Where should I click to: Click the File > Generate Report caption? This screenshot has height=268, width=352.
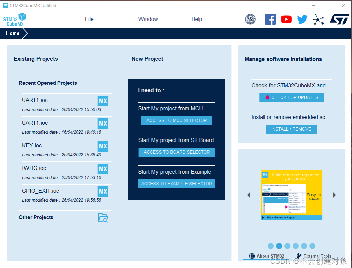[281, 217]
